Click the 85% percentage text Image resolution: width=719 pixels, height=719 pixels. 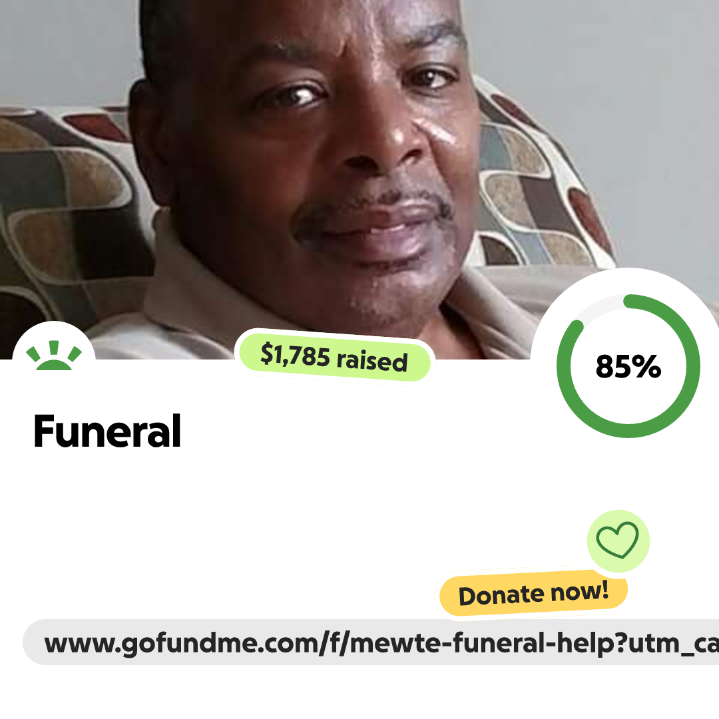pos(628,366)
